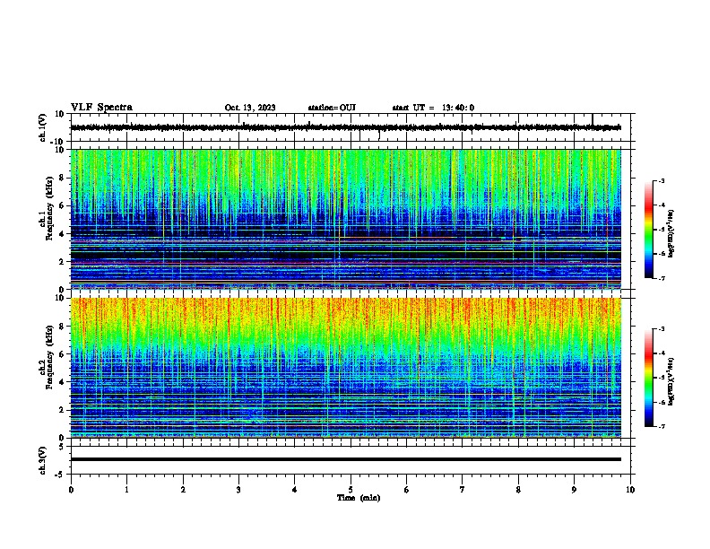Click the time axis tick label '8'
The height and width of the screenshot is (549, 710).
pos(518,490)
